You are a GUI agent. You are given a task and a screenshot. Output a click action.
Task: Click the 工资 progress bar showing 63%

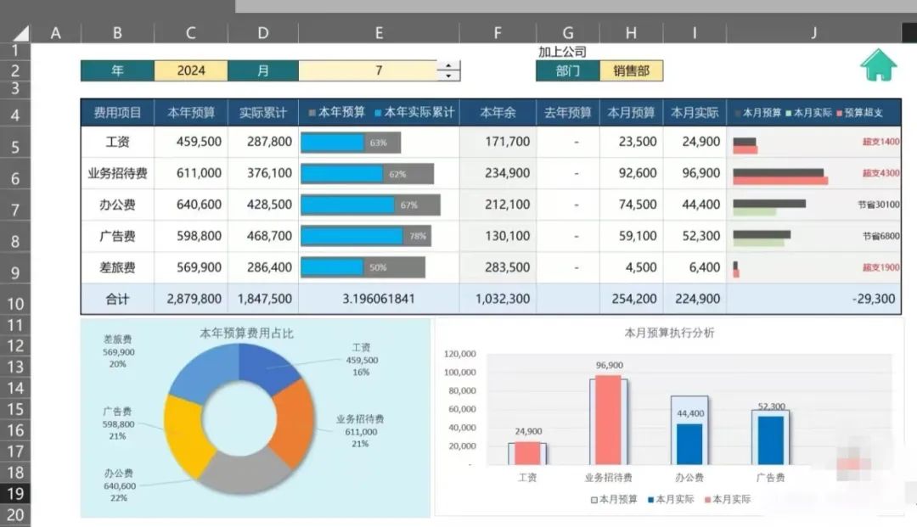[350, 143]
